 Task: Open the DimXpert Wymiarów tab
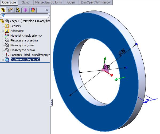click(96, 2)
